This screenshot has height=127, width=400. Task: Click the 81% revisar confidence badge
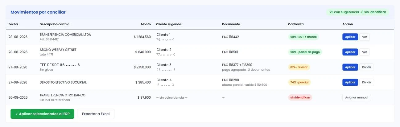299,67
